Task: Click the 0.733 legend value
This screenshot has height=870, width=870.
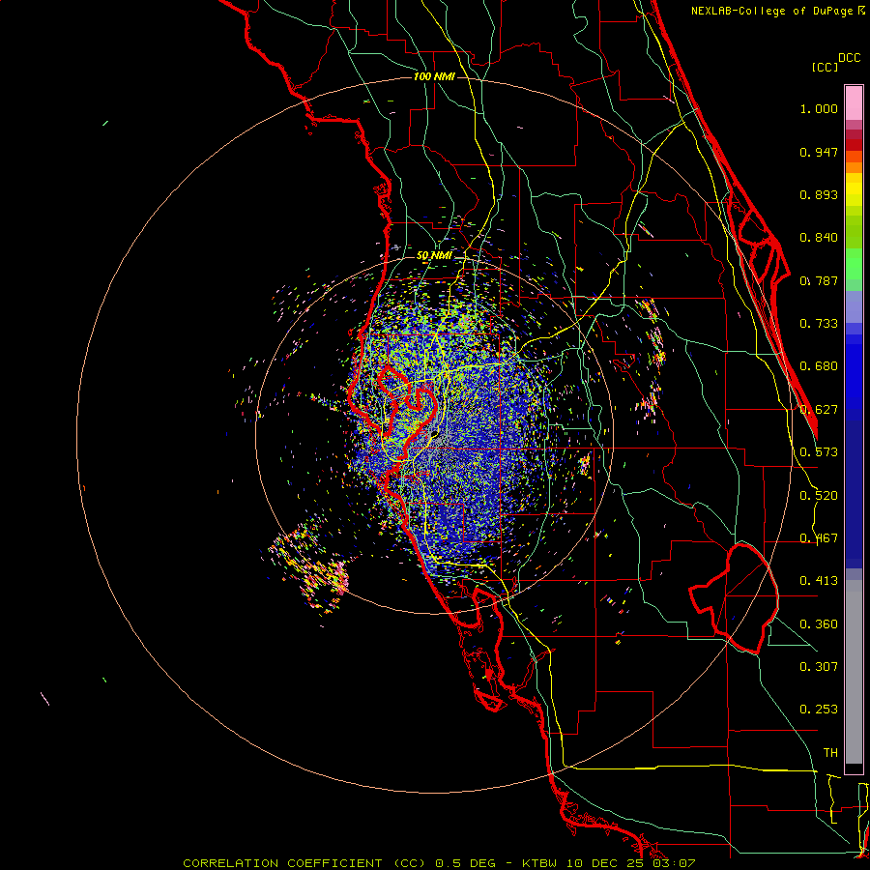Action: pos(819,324)
